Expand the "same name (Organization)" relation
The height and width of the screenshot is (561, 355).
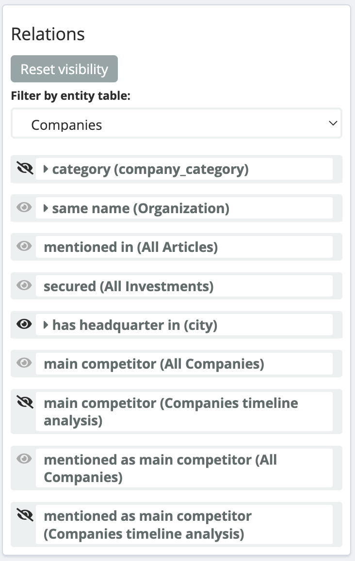pos(47,208)
